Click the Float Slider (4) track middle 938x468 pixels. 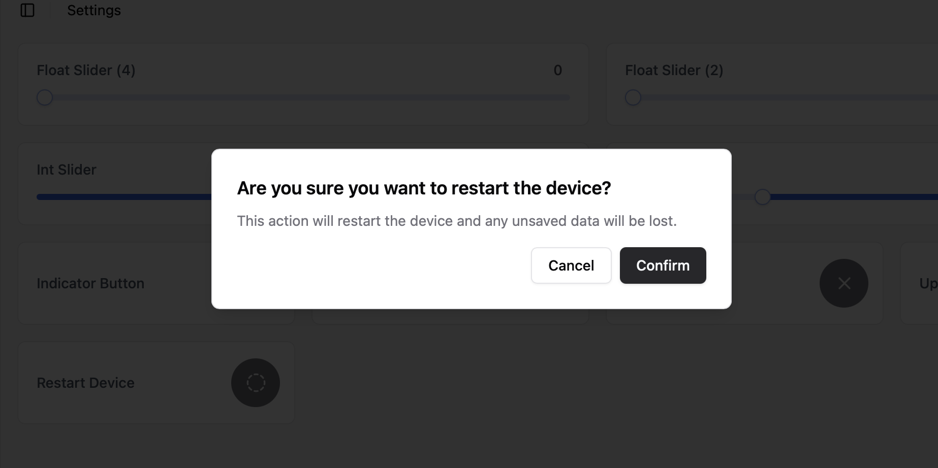click(x=303, y=97)
